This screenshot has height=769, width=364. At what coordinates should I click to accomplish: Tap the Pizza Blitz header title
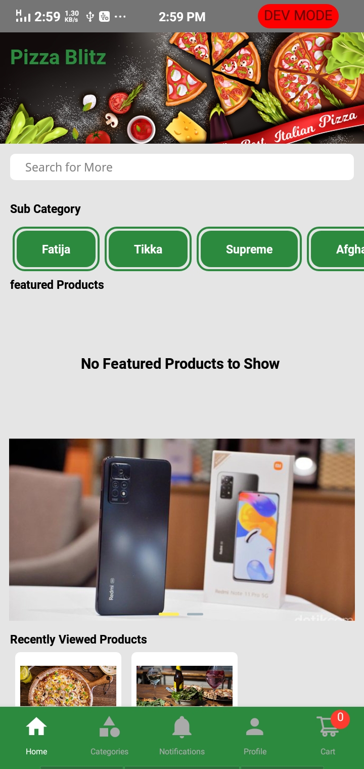coord(58,57)
